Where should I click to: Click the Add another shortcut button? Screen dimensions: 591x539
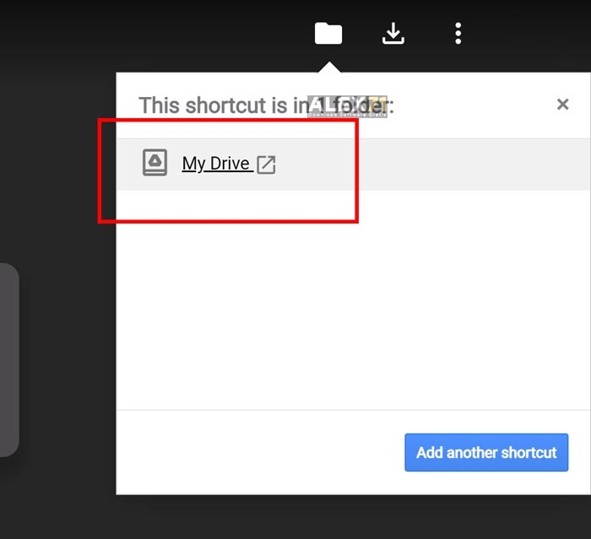(486, 452)
